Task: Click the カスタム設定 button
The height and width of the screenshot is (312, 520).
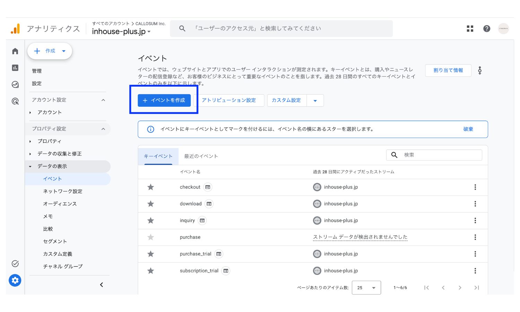Action: 287,101
